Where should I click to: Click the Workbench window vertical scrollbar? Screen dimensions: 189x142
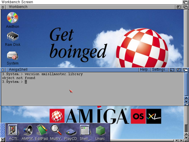[186, 71]
